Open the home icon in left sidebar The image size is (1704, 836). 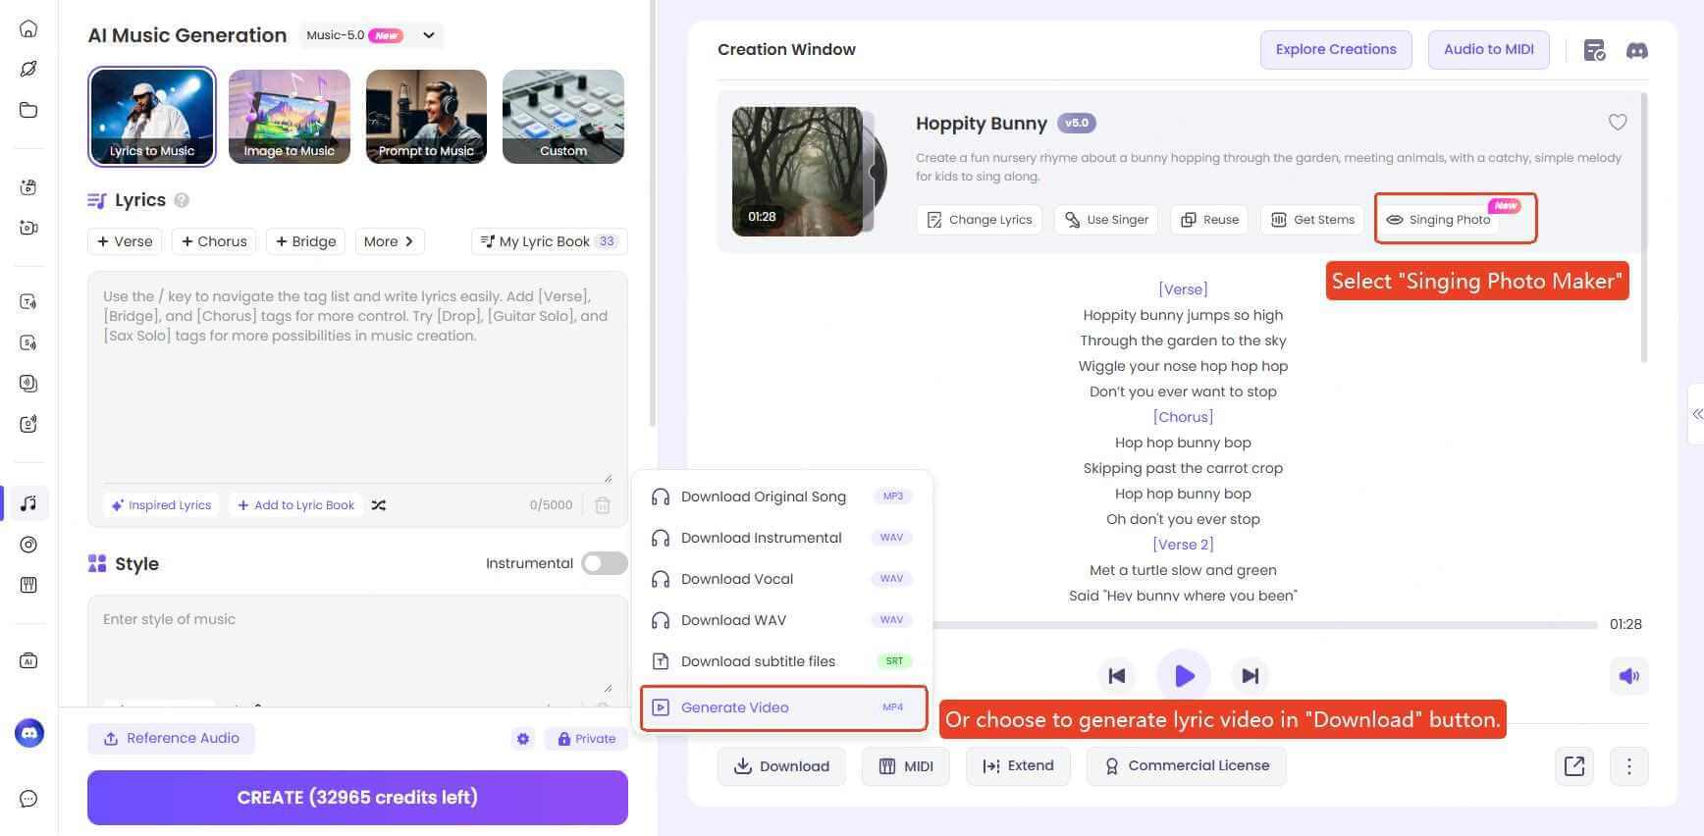[28, 28]
